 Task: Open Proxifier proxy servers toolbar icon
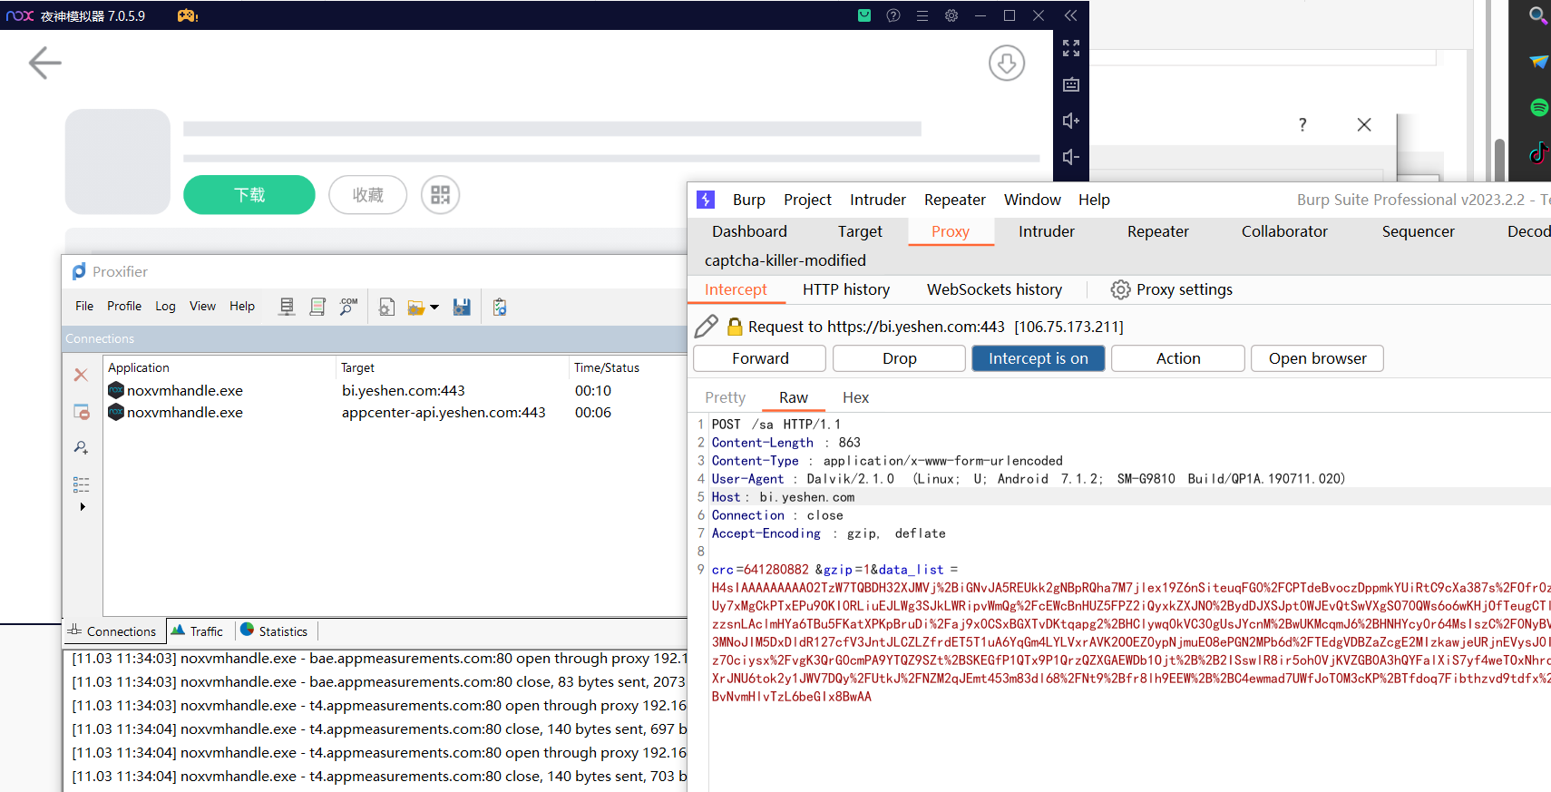[287, 307]
